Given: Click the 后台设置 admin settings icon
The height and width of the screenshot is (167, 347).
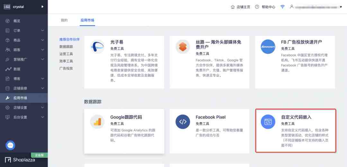Looking at the screenshot, I should [8, 117].
